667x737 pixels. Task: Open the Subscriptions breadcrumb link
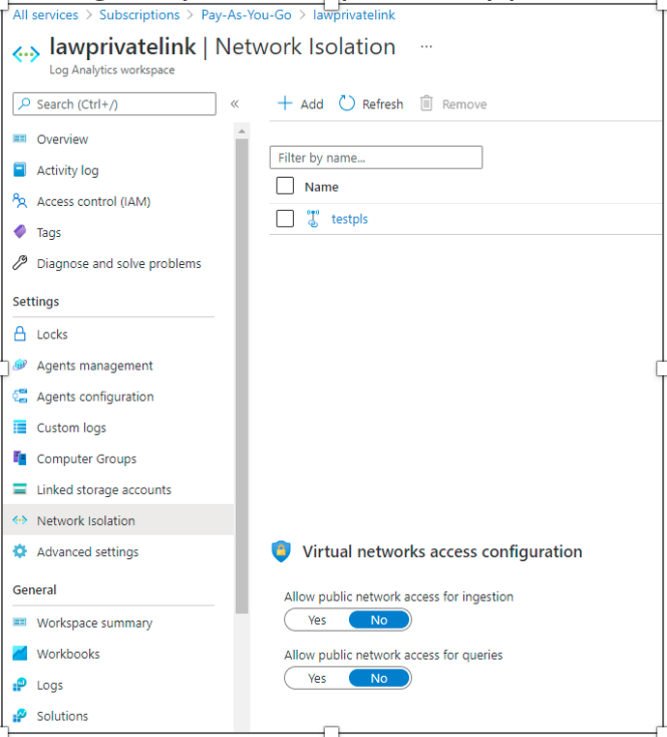(x=139, y=15)
